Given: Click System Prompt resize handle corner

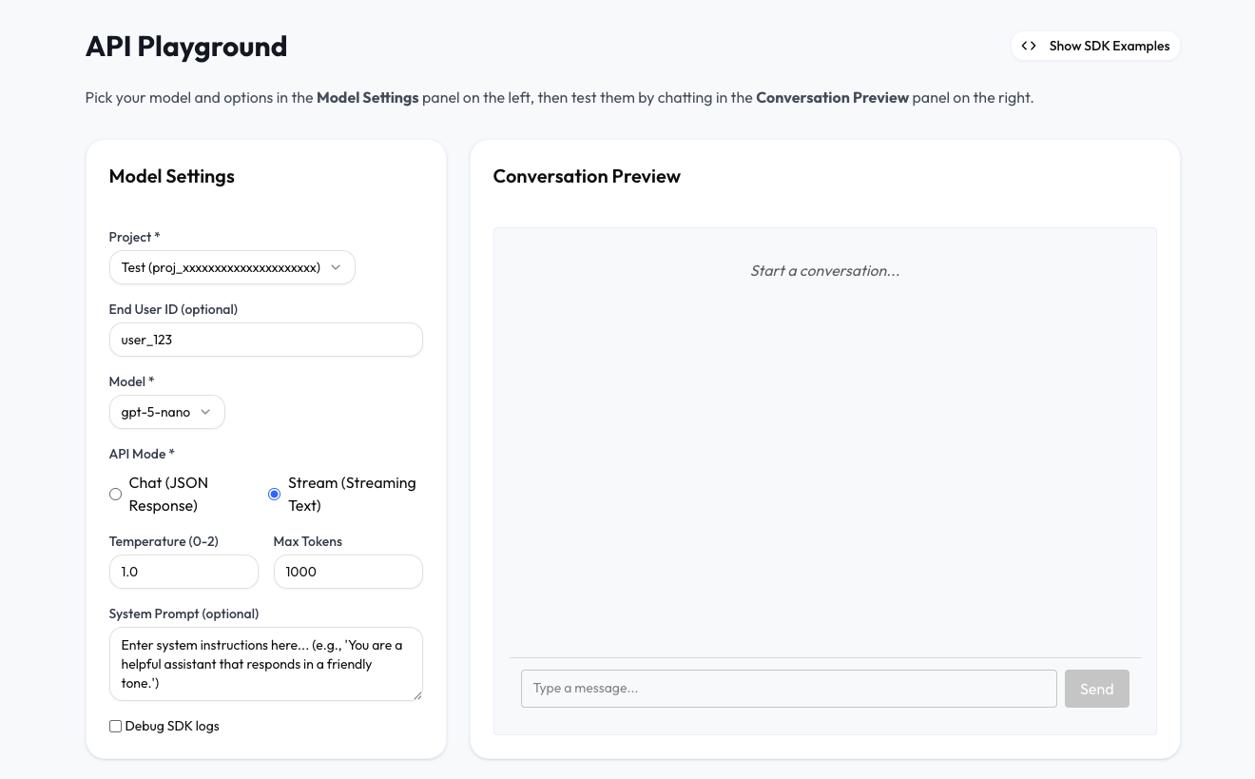Looking at the screenshot, I should pyautogui.click(x=416, y=695).
